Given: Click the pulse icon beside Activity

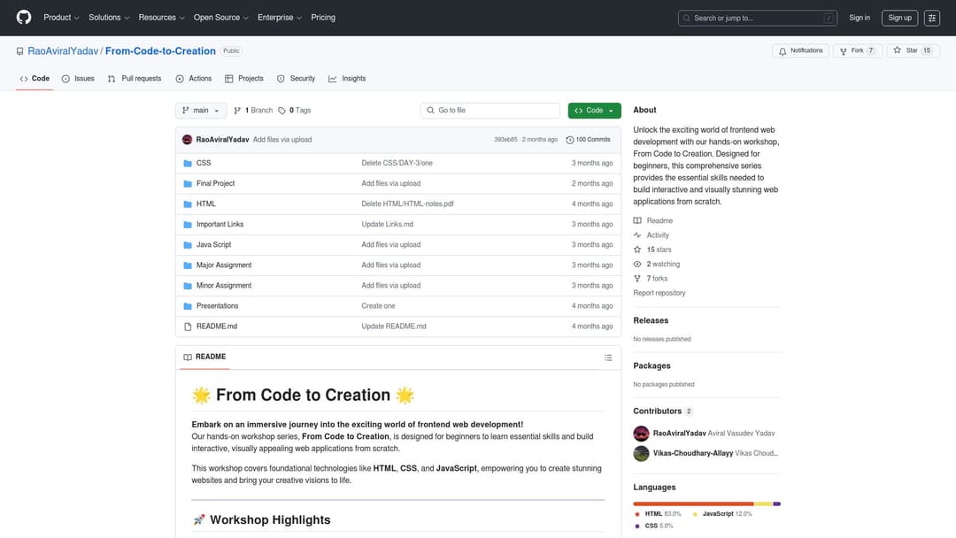Looking at the screenshot, I should [x=637, y=235].
